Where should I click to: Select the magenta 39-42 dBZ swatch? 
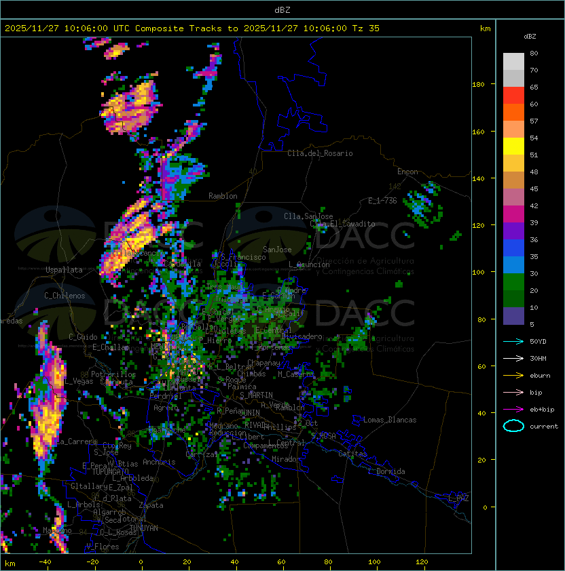click(x=513, y=214)
